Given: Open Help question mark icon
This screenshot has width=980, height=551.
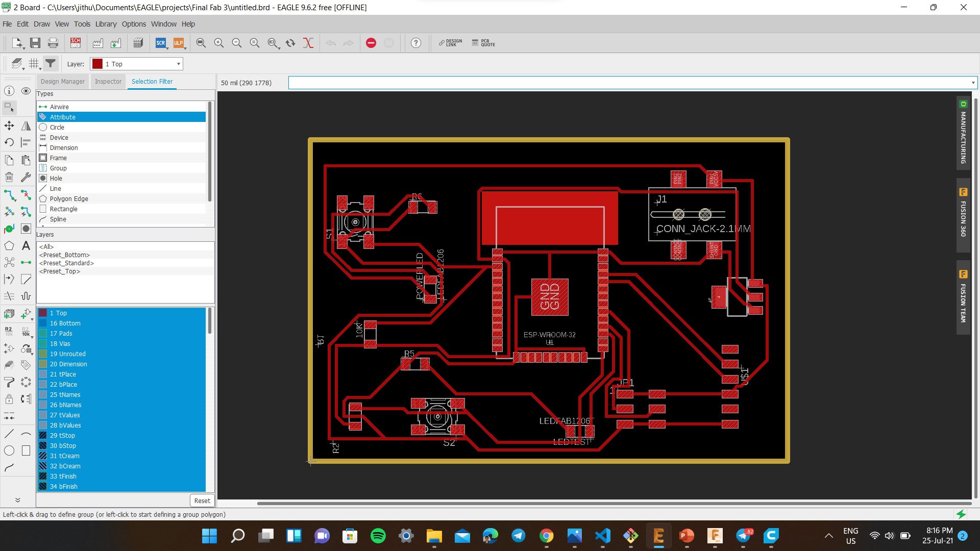Looking at the screenshot, I should coord(416,43).
